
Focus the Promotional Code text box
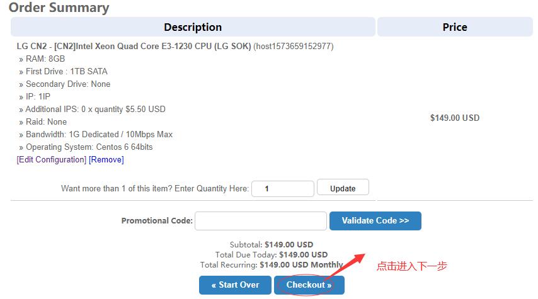(x=261, y=221)
